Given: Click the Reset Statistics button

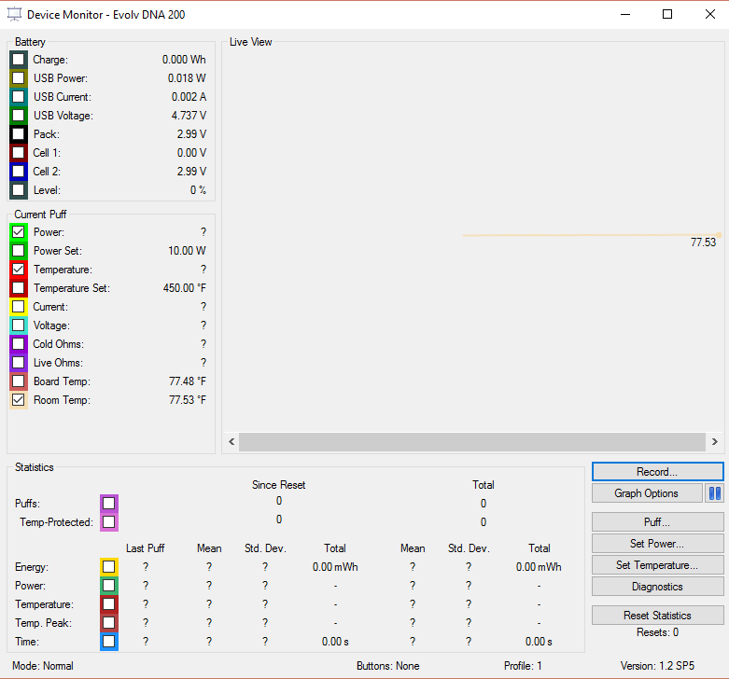Looking at the screenshot, I should click(657, 616).
